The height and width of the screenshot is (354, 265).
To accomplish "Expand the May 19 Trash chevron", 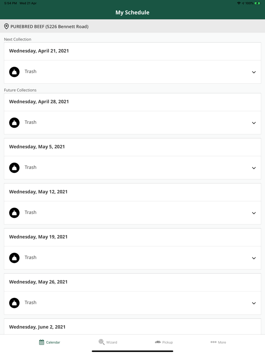I will 254,258.
